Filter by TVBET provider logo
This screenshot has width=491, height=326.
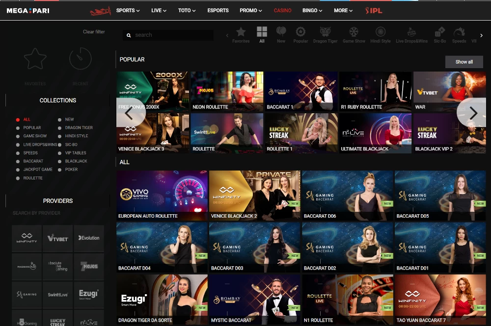pos(57,238)
